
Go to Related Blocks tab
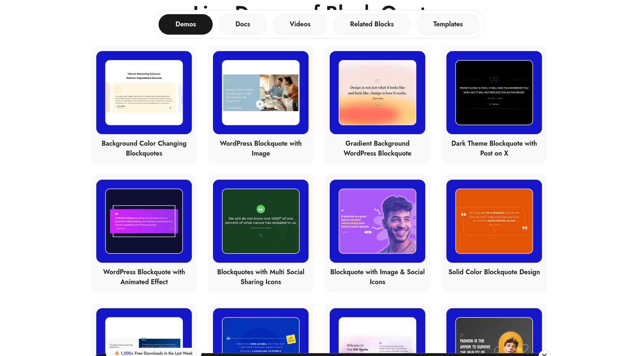click(372, 24)
